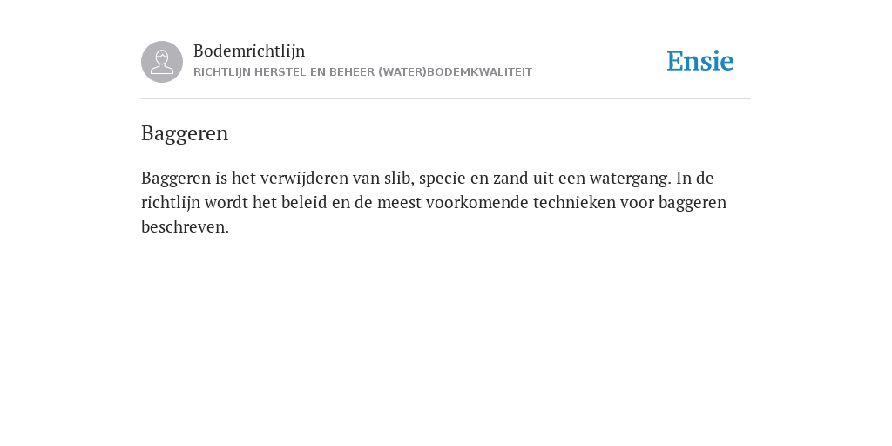This screenshot has width=892, height=446.
Task: Open the Ensie logo link
Action: click(700, 61)
